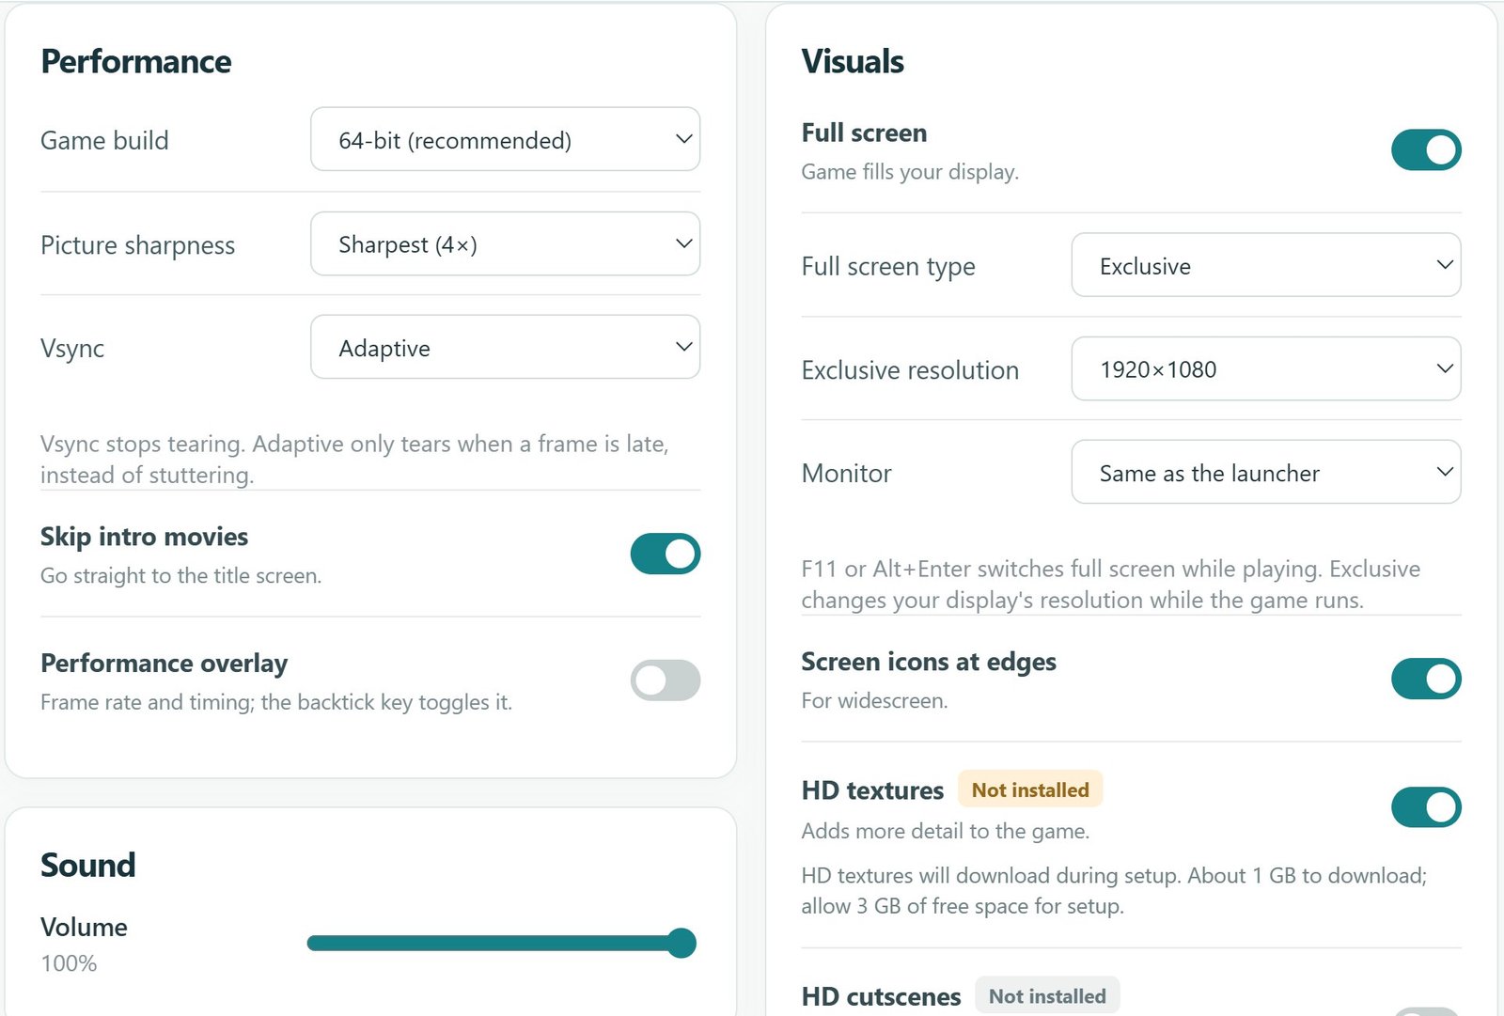Click the Adds more detail description
This screenshot has height=1016, width=1504.
click(945, 831)
